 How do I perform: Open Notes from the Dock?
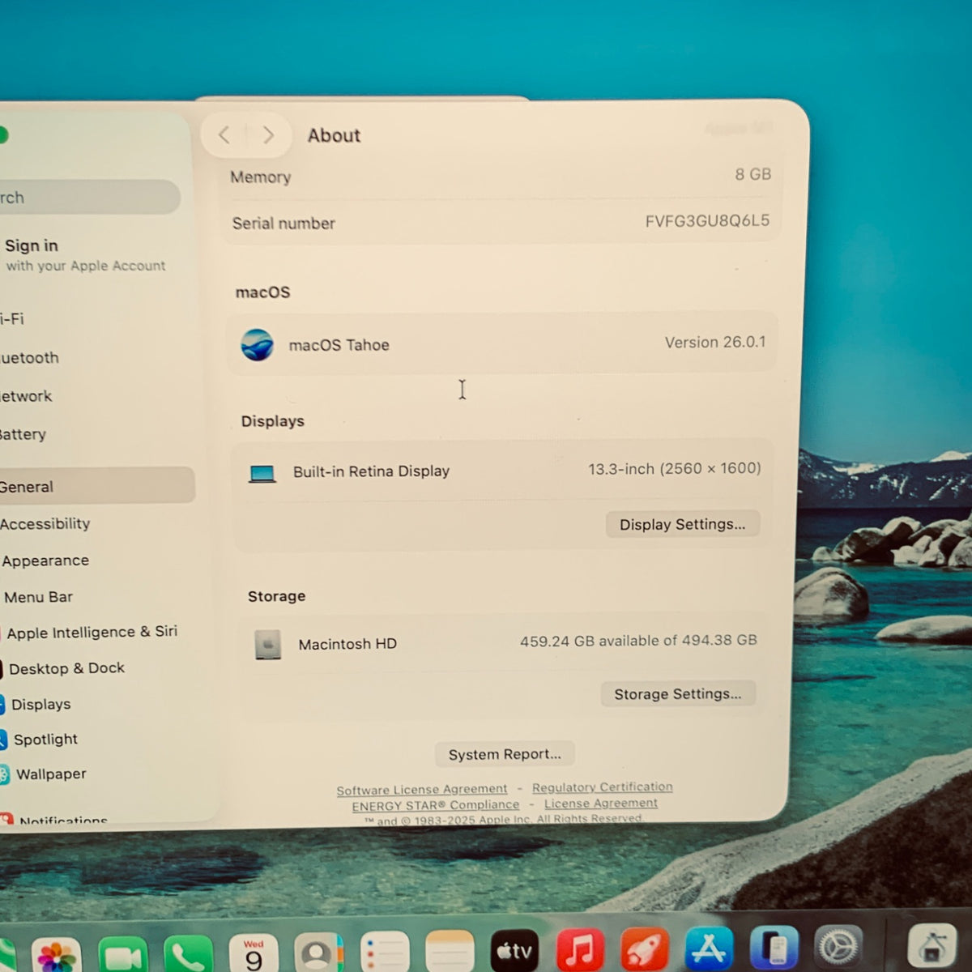[450, 952]
